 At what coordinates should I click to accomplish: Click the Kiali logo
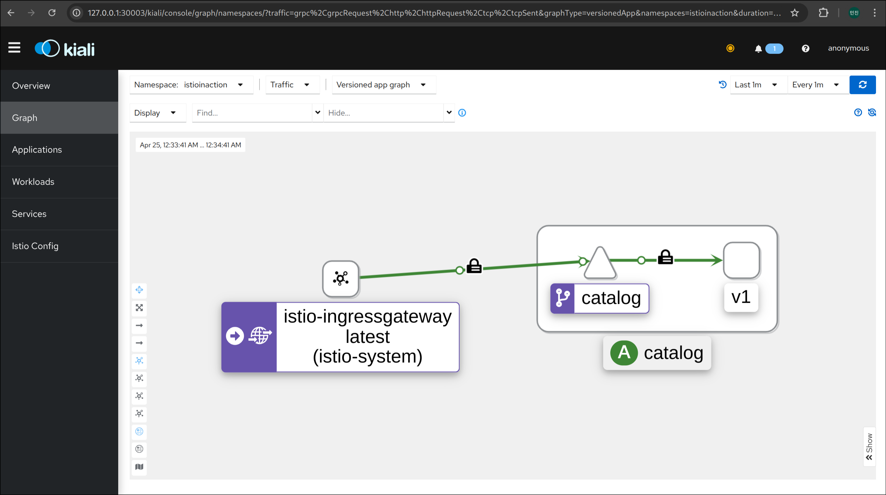(65, 49)
